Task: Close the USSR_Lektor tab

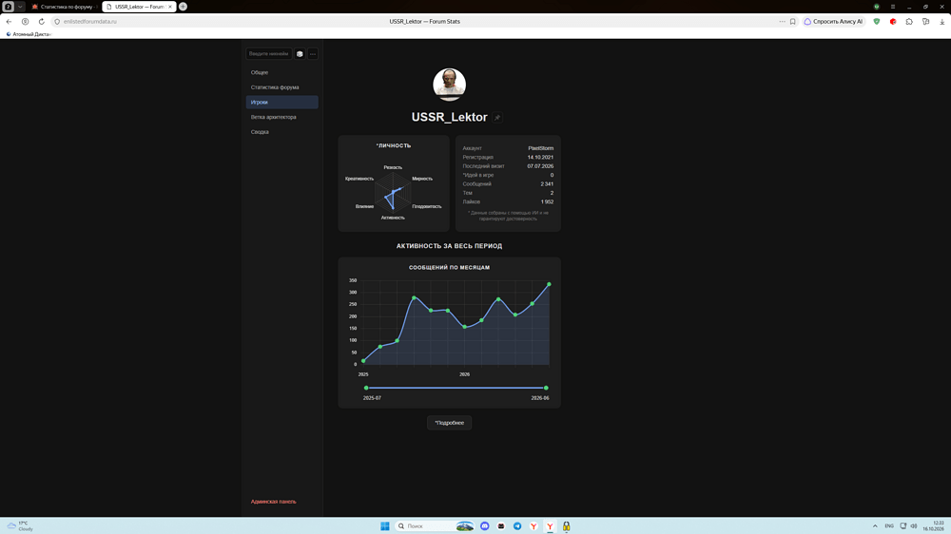Action: 170,7
